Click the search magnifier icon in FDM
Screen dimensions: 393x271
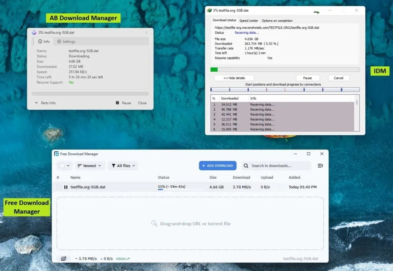tap(246, 166)
